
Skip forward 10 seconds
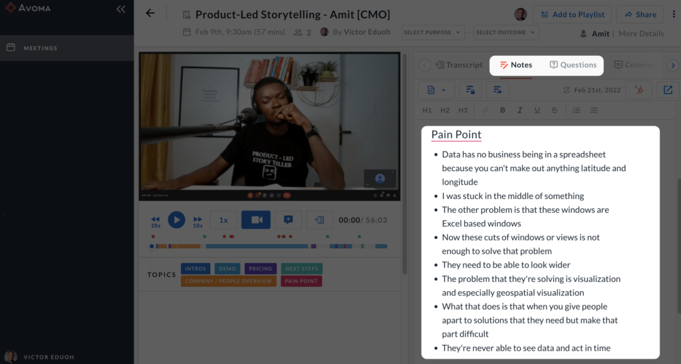tap(198, 222)
